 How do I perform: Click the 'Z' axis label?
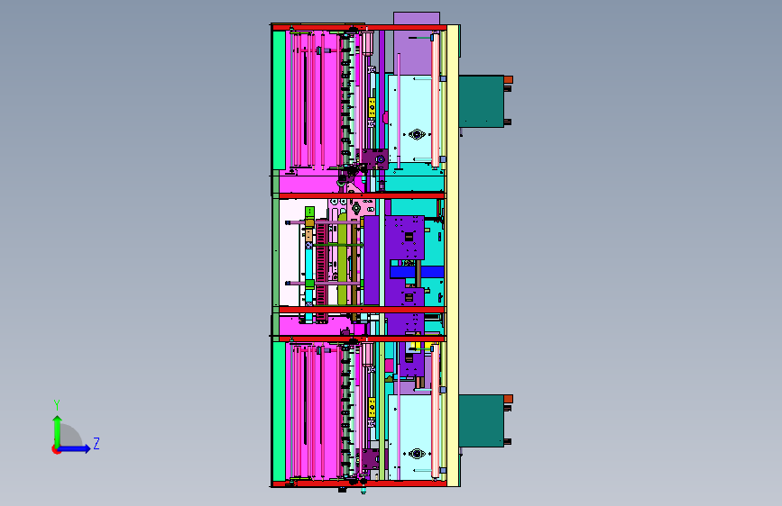[x=97, y=443]
